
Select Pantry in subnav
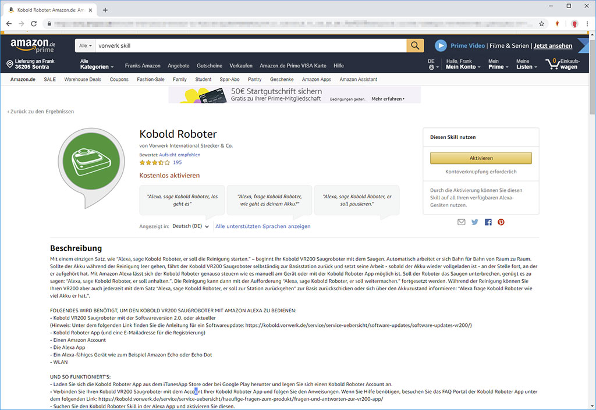click(255, 79)
